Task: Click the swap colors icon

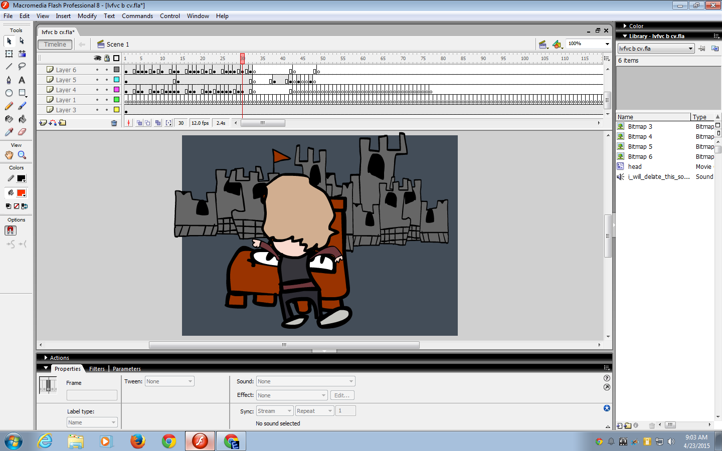Action: pyautogui.click(x=25, y=206)
